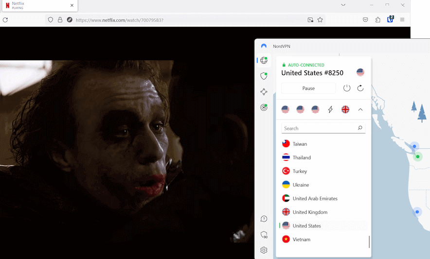Open NordVPN globe servers section
Viewport: 430px width, 259px height.
point(264,60)
